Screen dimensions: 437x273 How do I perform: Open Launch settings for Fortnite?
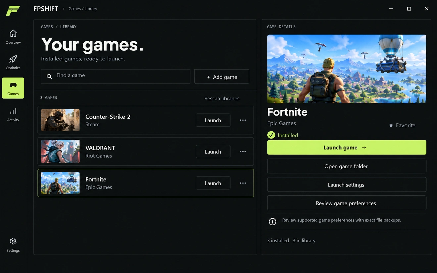pyautogui.click(x=347, y=185)
